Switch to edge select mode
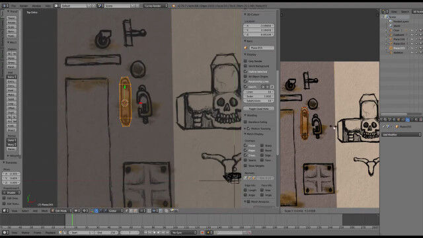This screenshot has width=423, height=238. click(x=131, y=211)
